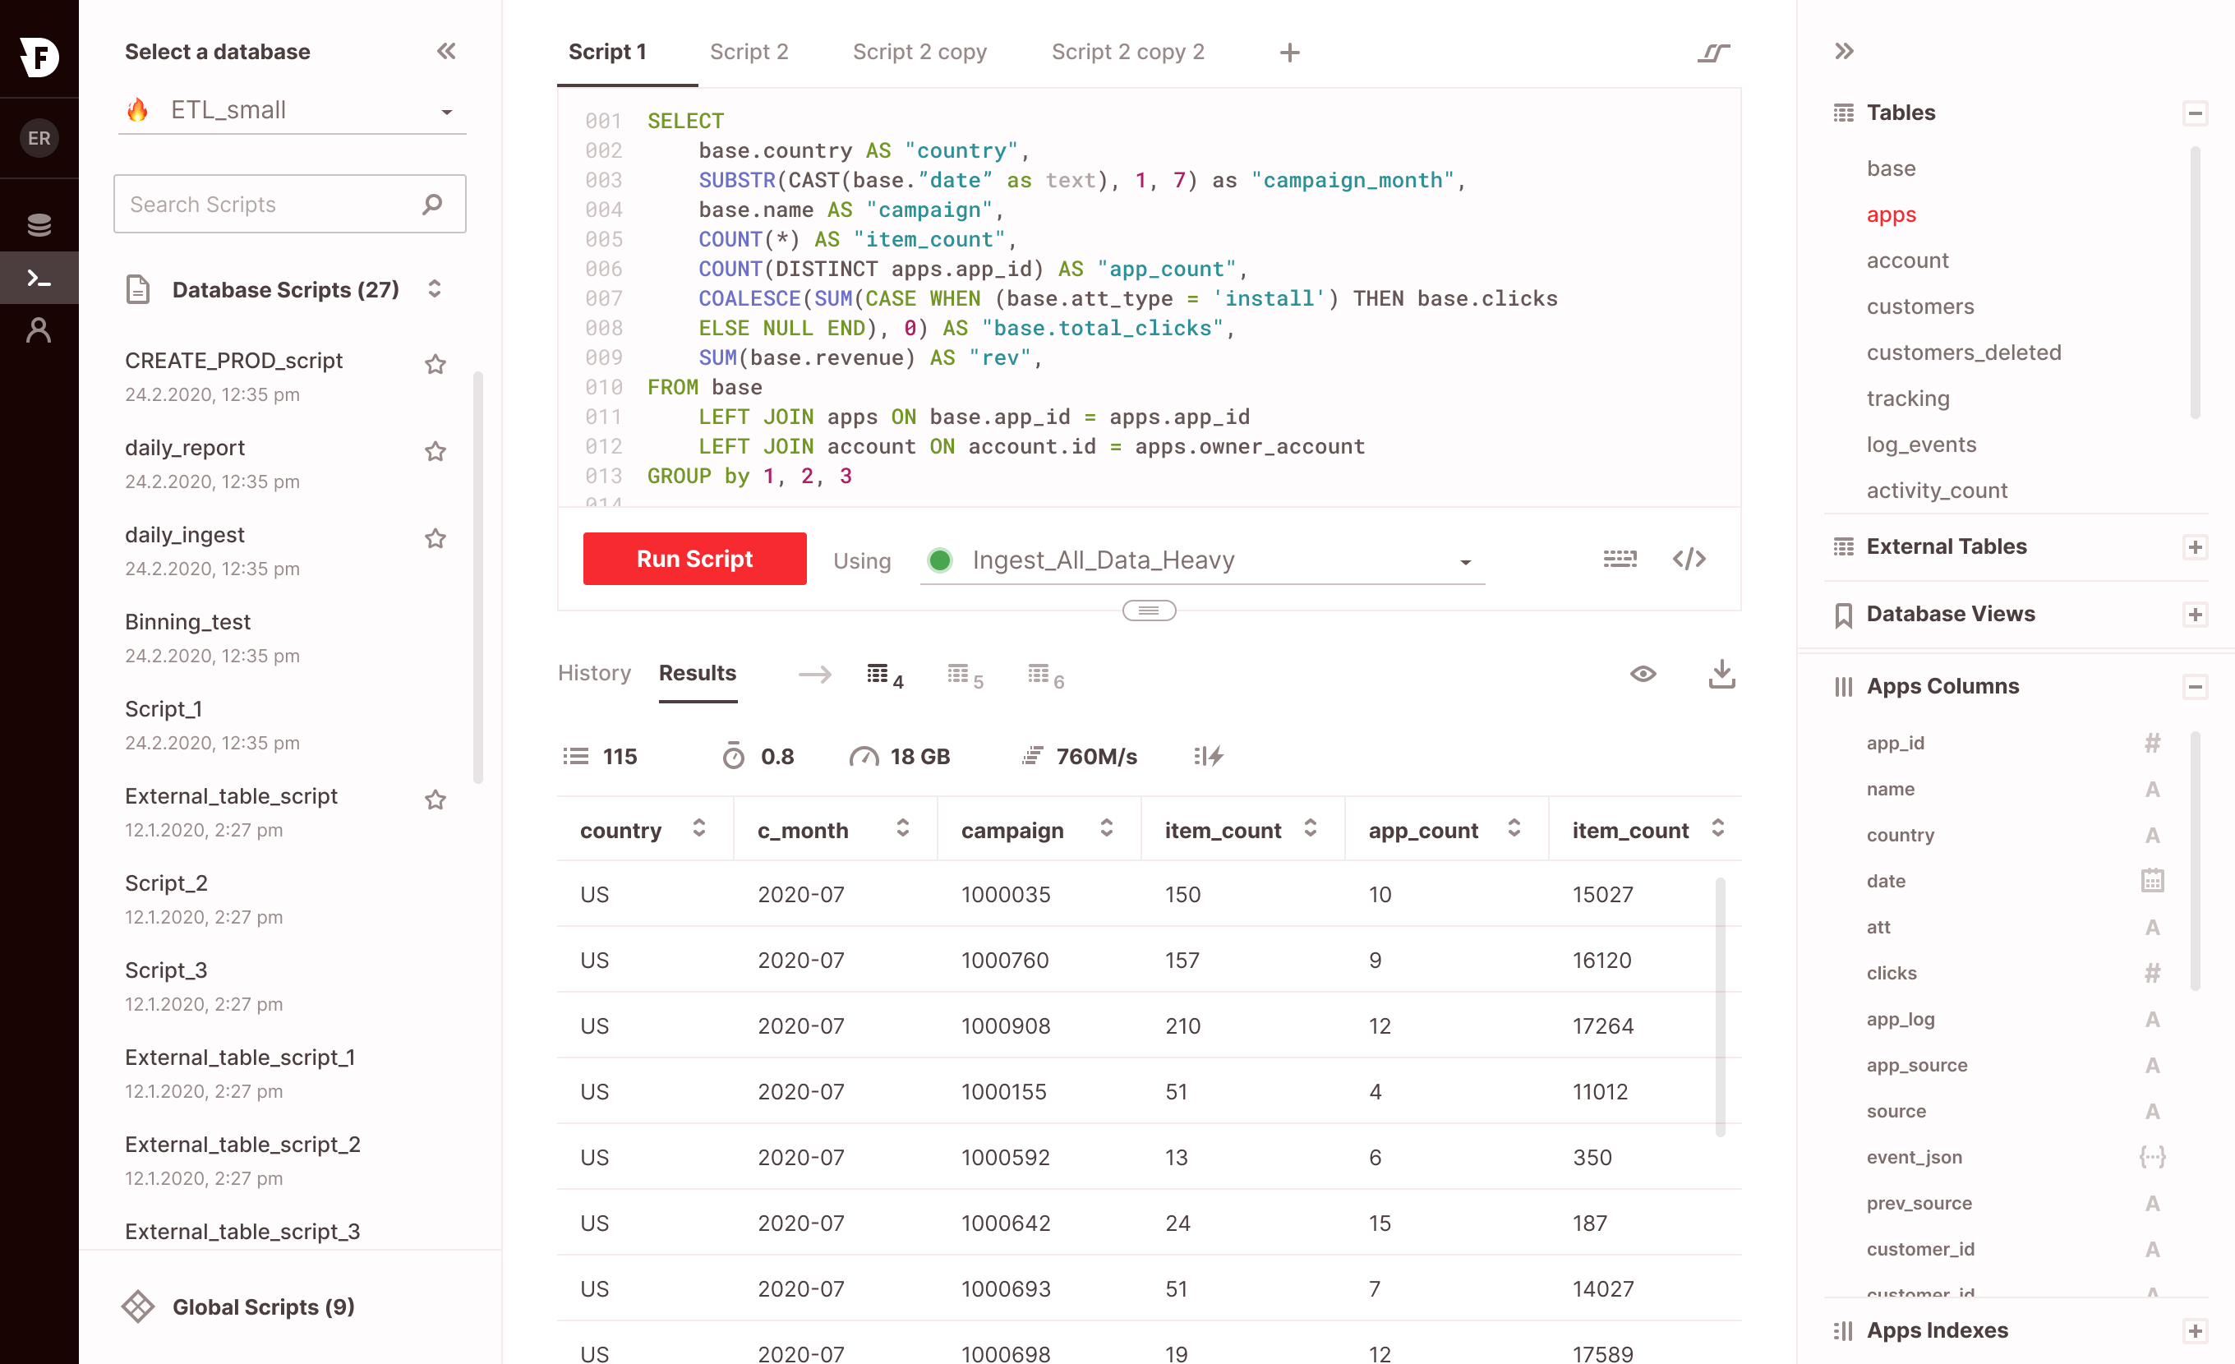2235x1364 pixels.
Task: Collapse the scripts panel with double chevron
Action: (445, 52)
